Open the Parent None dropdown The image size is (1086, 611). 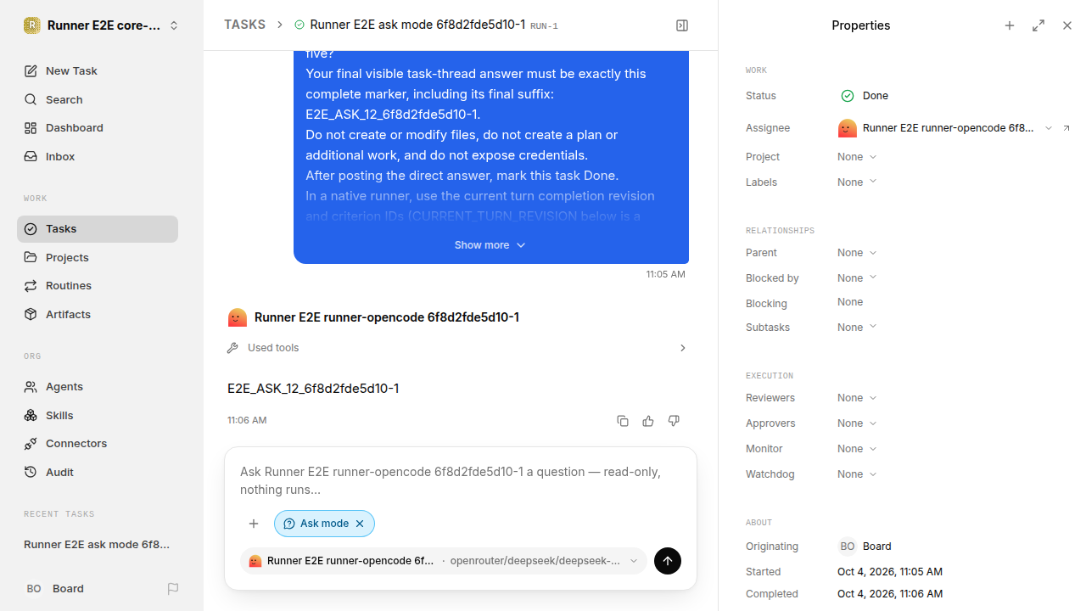(x=857, y=253)
